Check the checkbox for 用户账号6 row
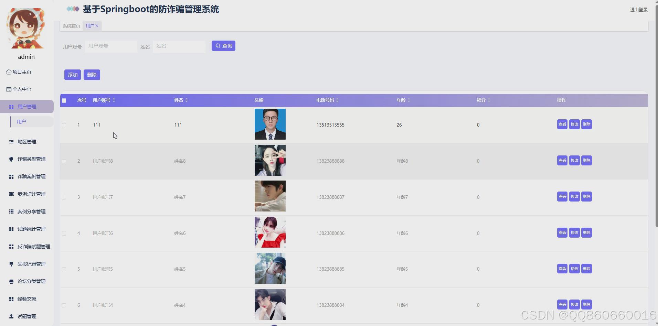 [x=64, y=233]
